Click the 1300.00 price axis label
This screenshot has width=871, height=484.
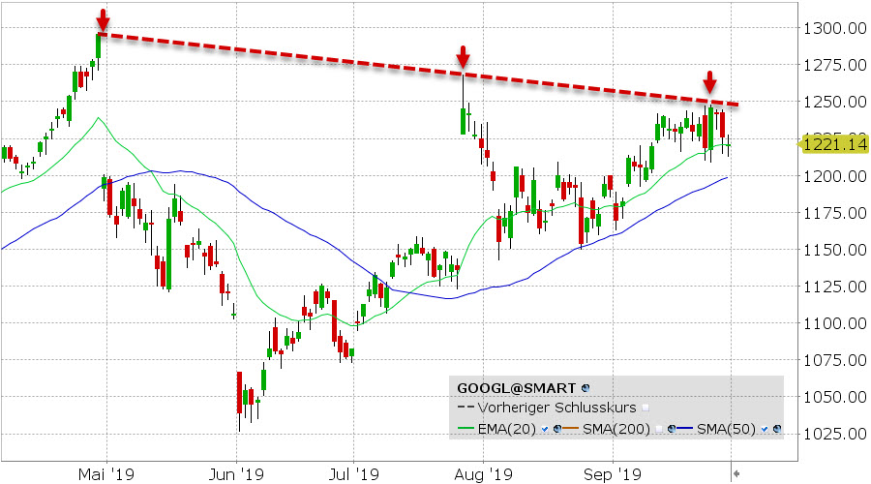click(x=835, y=28)
